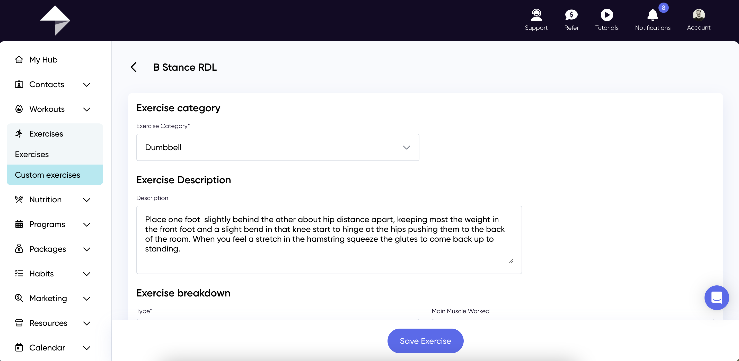
Task: Open the Account avatar
Action: 699,15
